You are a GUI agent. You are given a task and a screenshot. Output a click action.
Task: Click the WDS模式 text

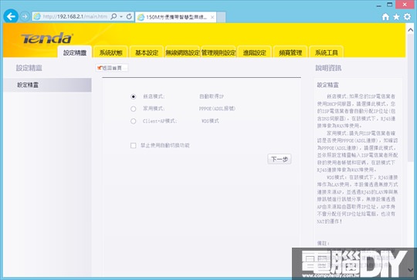click(210, 121)
